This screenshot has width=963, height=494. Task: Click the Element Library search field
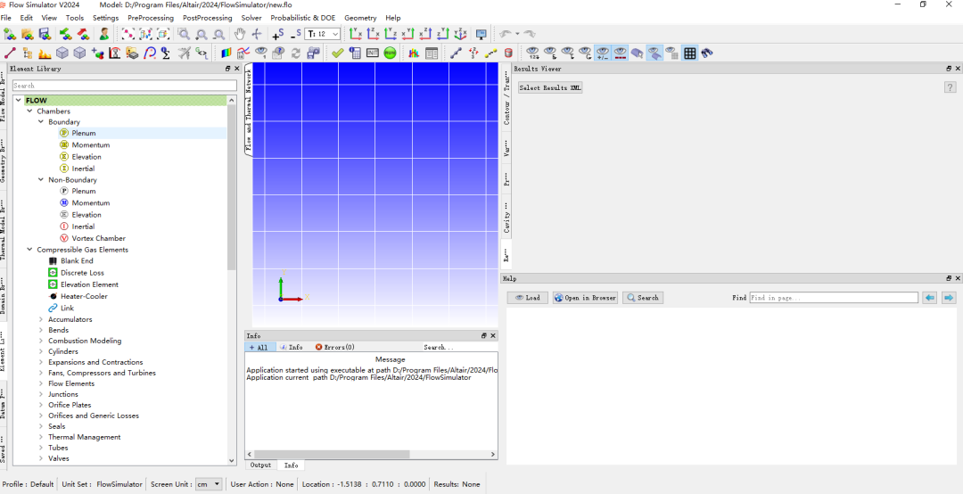click(125, 86)
